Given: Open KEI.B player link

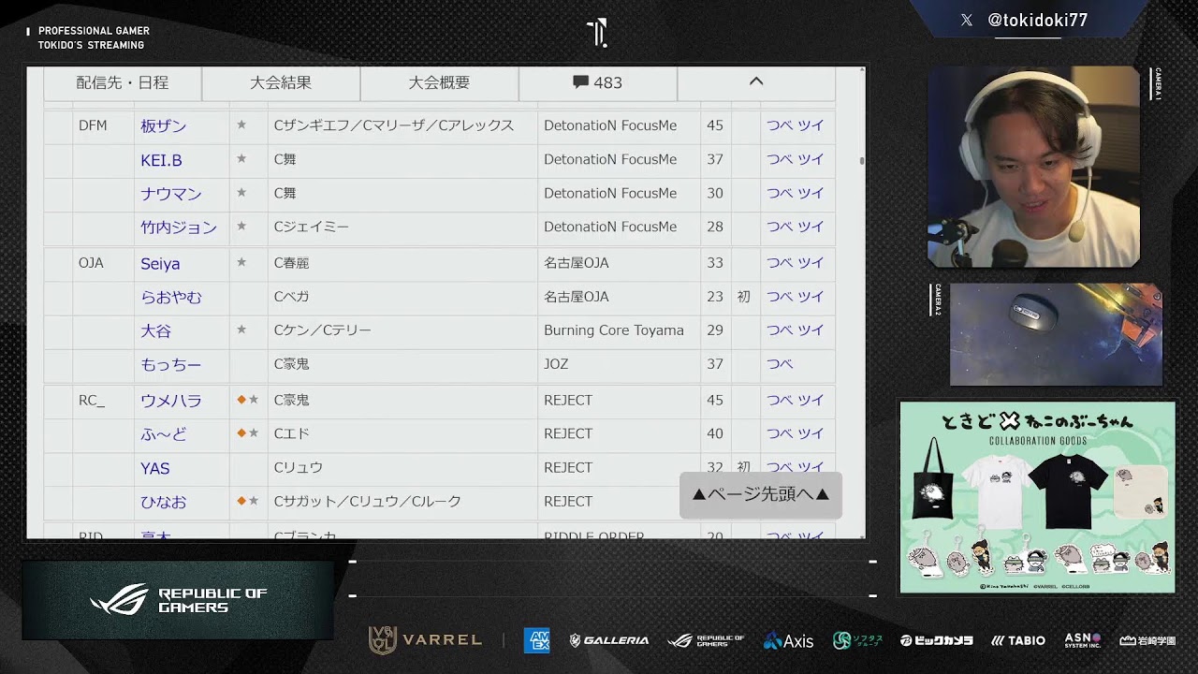Looking at the screenshot, I should point(161,160).
